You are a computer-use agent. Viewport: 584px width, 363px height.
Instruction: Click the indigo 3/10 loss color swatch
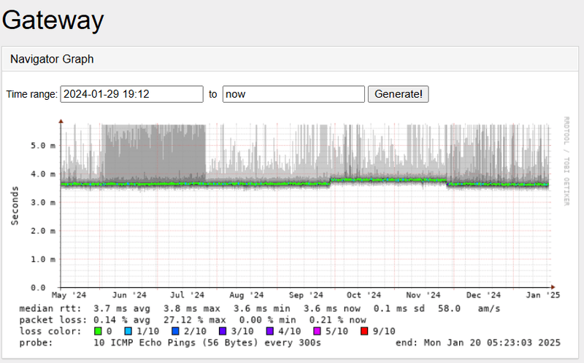(x=223, y=331)
